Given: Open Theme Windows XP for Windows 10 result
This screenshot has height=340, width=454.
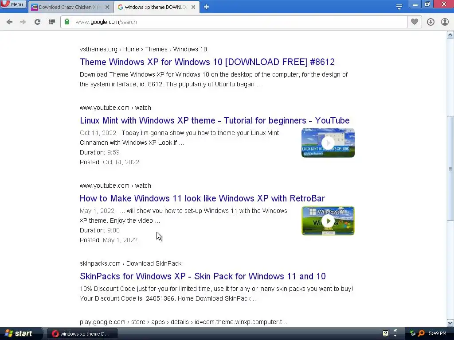Looking at the screenshot, I should [207, 62].
